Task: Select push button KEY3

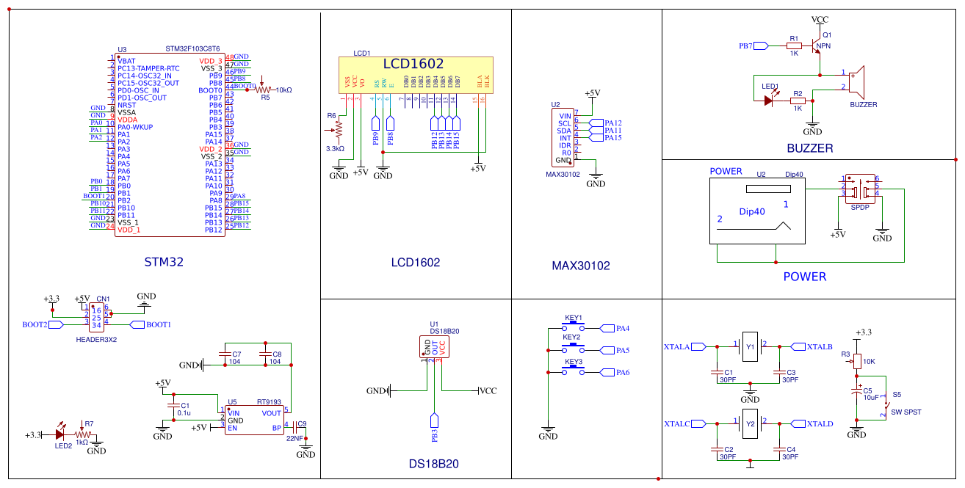Action: click(x=574, y=372)
